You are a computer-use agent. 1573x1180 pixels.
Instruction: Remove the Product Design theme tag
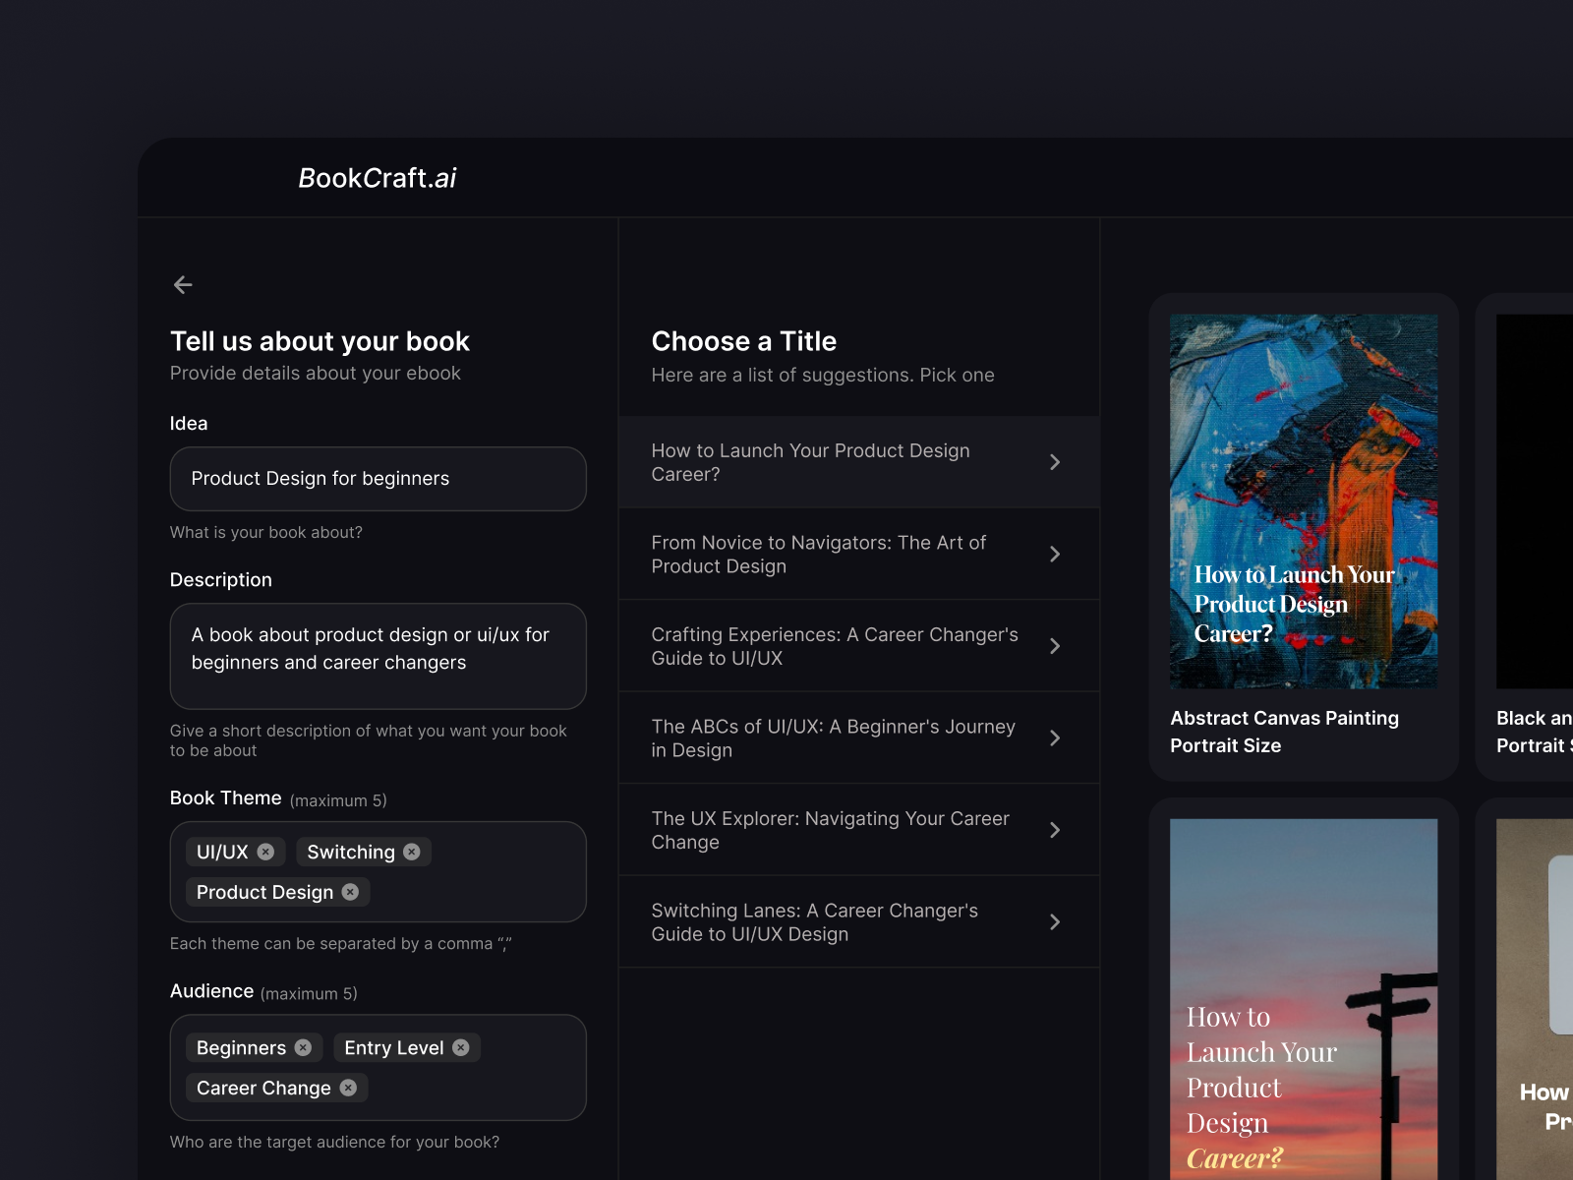point(350,892)
